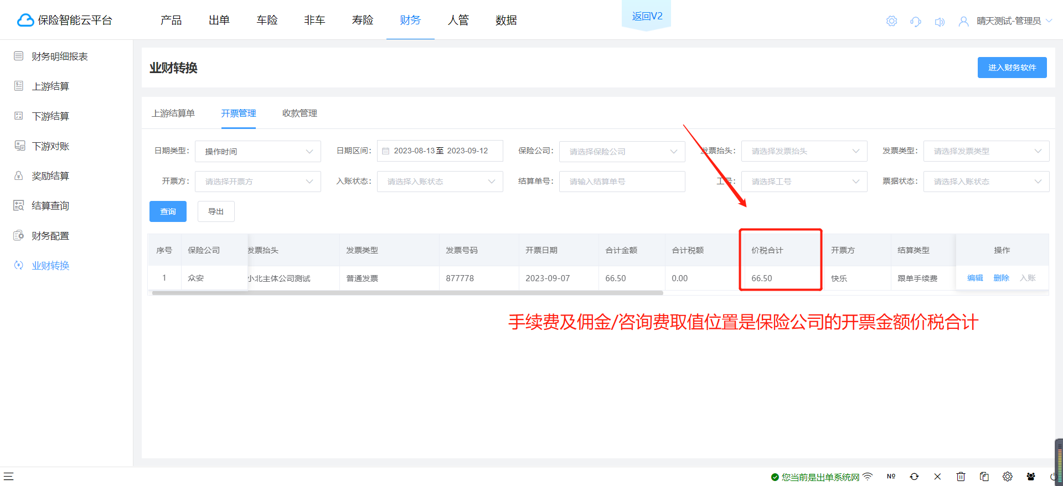Open the 产品 top menu
The image size is (1063, 486).
click(x=171, y=20)
